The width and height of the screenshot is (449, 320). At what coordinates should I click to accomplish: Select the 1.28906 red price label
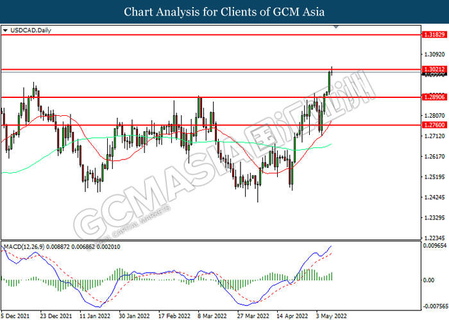tap(434, 97)
